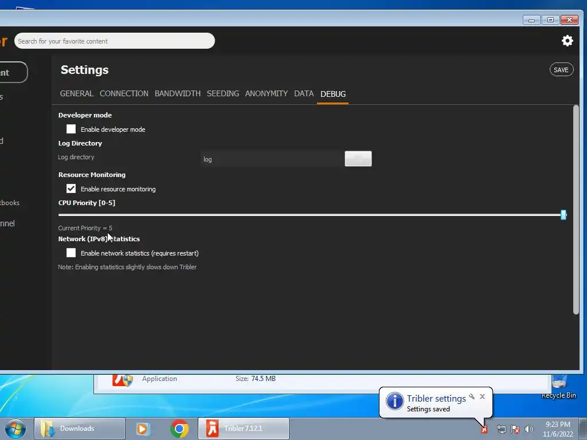Open the BANDWIDTH tab
Screen dimensions: 587x440
click(x=178, y=93)
